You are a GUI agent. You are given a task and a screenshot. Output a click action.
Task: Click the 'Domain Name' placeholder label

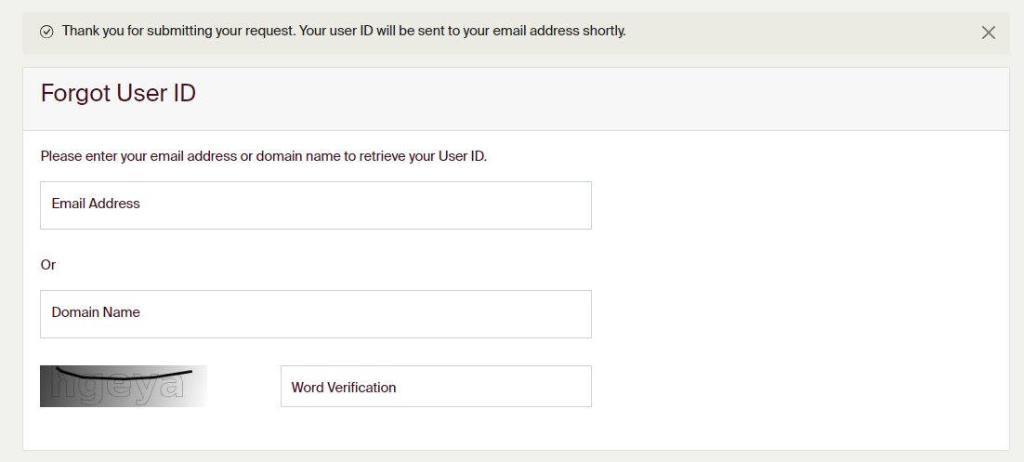(x=96, y=312)
